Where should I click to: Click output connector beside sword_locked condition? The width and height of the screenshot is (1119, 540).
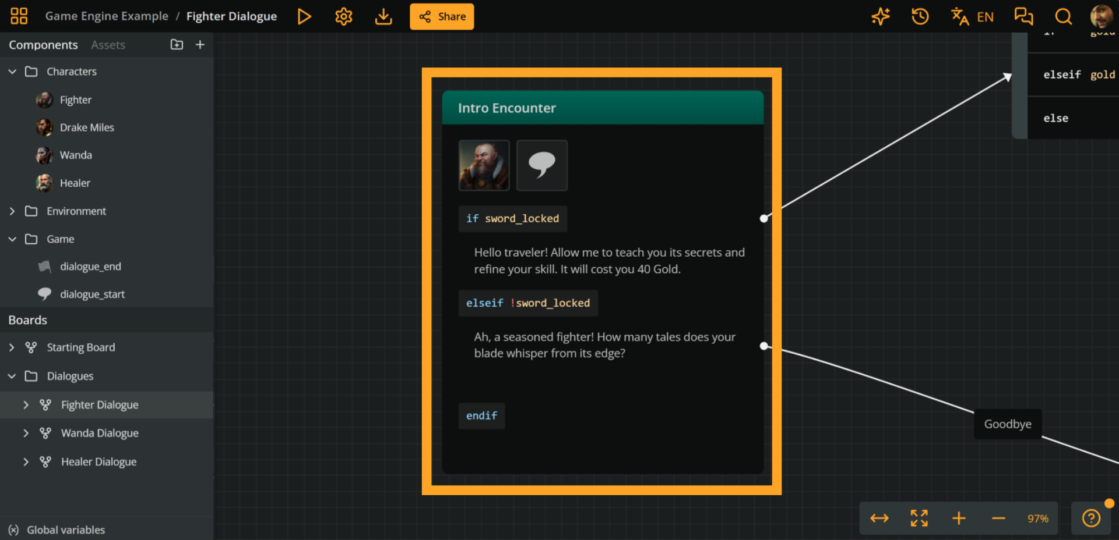[764, 219]
